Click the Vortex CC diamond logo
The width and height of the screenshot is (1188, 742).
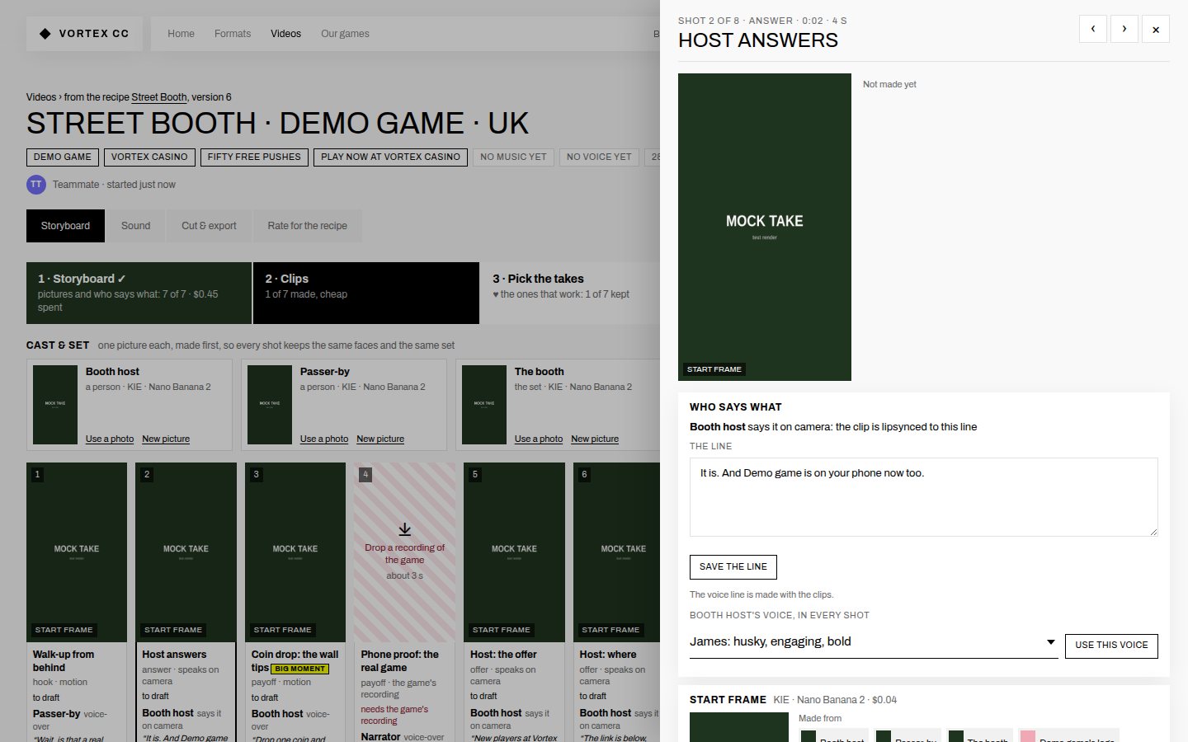click(x=45, y=34)
